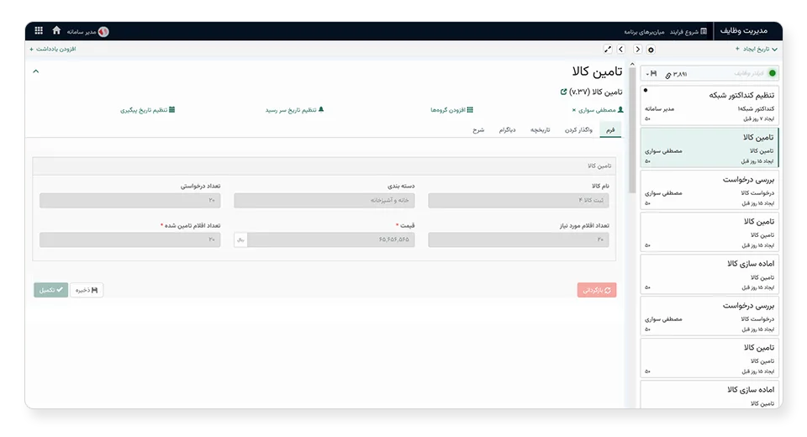Go to home page icon
Screen dimensions: 807x437
pyautogui.click(x=56, y=30)
